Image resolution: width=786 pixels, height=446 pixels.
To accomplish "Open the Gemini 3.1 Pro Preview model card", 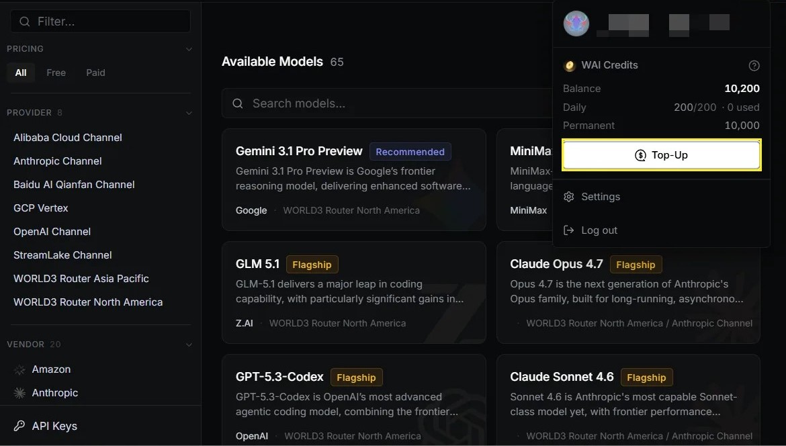I will (x=354, y=180).
